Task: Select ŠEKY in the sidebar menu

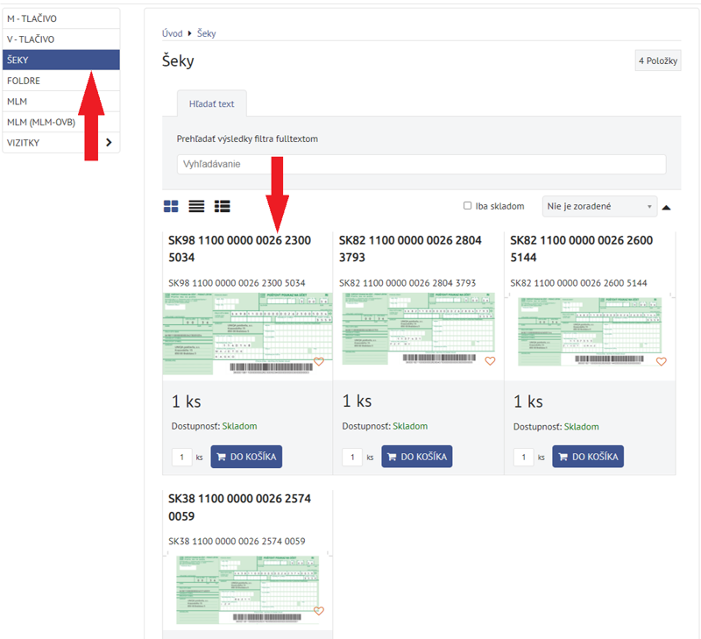Action: pyautogui.click(x=61, y=60)
